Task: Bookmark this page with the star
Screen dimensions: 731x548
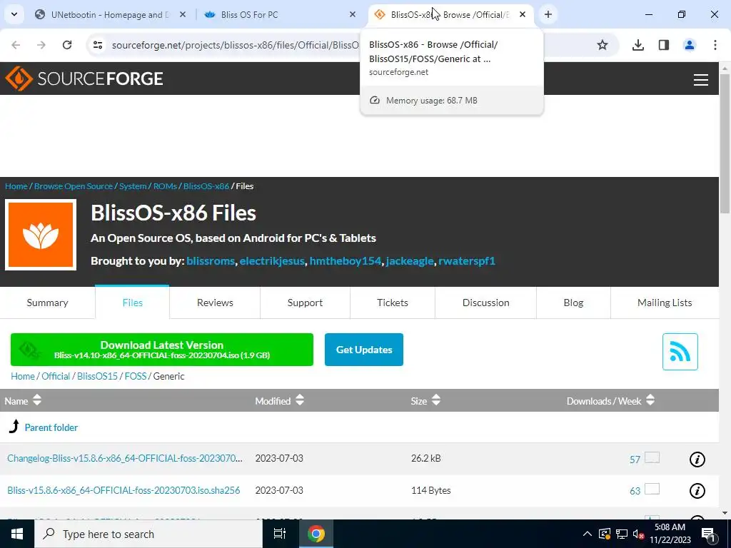Action: click(603, 45)
